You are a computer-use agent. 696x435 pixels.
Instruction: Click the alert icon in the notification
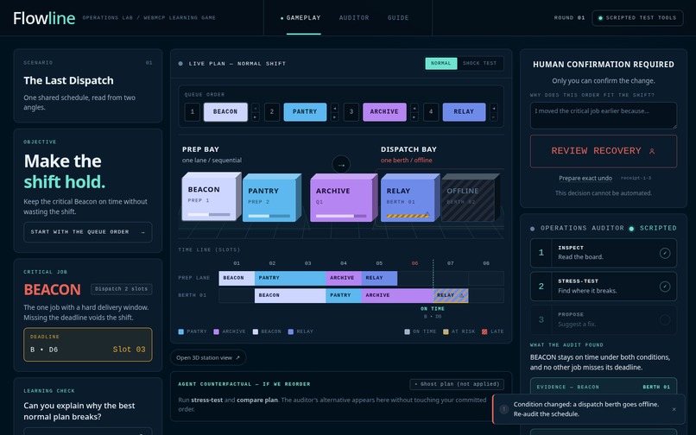(503, 409)
